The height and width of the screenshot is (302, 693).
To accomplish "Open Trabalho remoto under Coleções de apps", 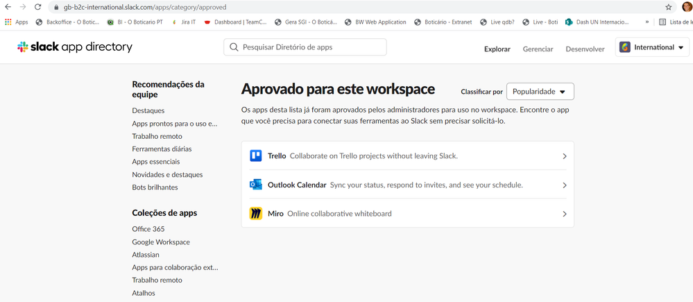I will click(157, 280).
